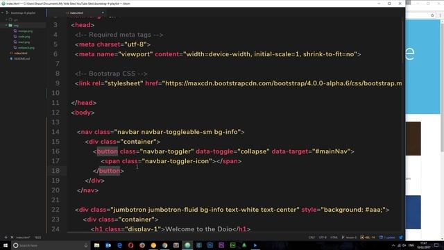This screenshot has width=444, height=250.
Task: Show hidden system tray icons
Action: (393, 245)
